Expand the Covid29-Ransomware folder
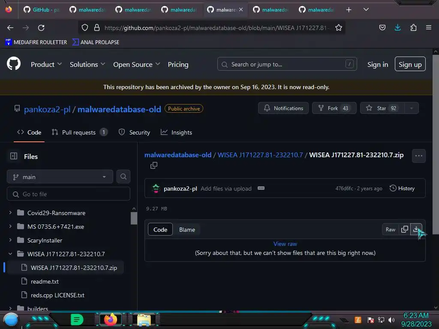Viewport: 439px width, 329px height. click(x=10, y=212)
